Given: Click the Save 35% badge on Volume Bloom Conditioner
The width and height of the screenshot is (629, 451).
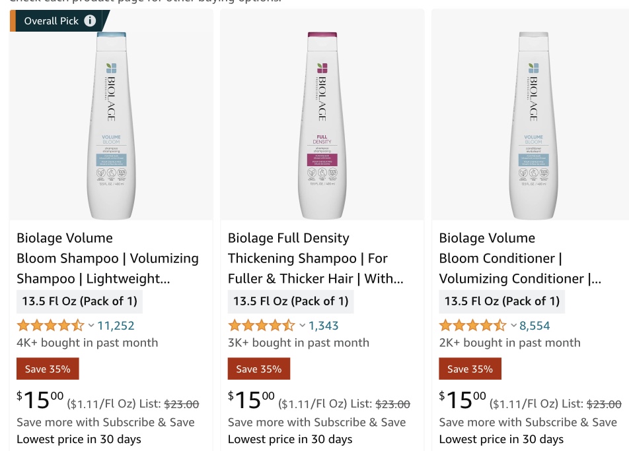Looking at the screenshot, I should pyautogui.click(x=470, y=369).
